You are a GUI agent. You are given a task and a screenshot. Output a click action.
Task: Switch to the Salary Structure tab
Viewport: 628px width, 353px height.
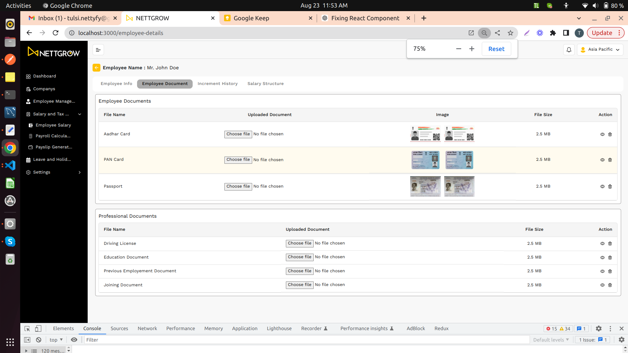265,84
